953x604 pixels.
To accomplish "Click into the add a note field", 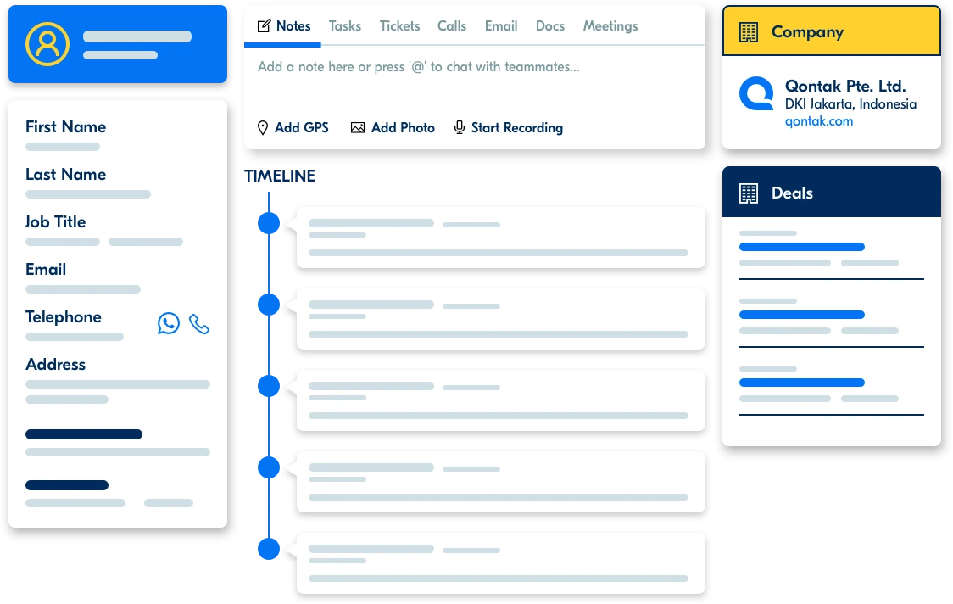I will point(418,67).
